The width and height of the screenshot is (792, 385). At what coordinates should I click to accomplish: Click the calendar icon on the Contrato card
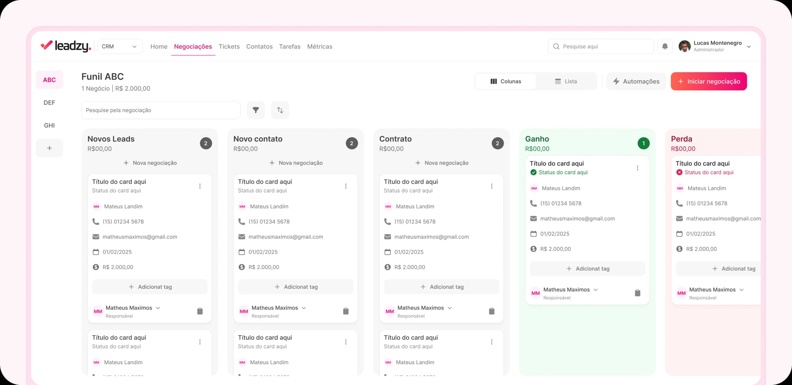pyautogui.click(x=387, y=251)
